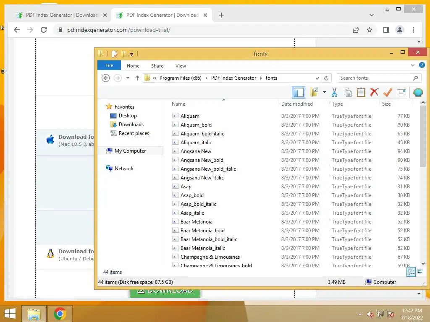Open a new Chrome tab
Viewport: 430px width, 322px height.
coord(221,15)
